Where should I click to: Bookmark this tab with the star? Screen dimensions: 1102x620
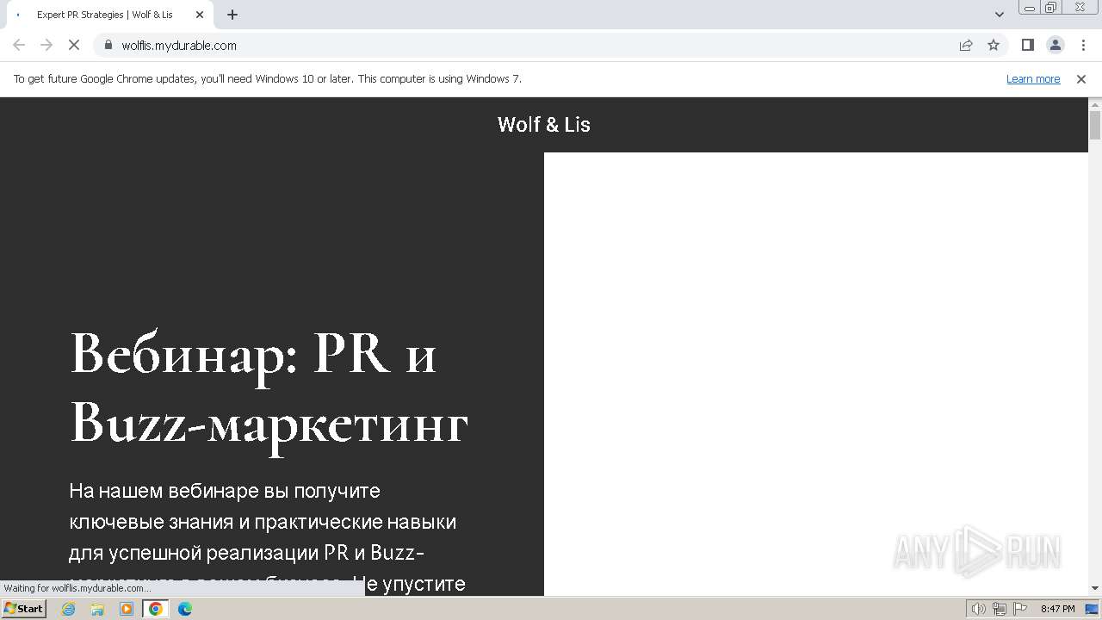pos(994,45)
